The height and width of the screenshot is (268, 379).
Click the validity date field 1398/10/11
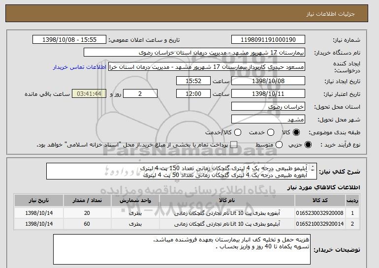268,94
